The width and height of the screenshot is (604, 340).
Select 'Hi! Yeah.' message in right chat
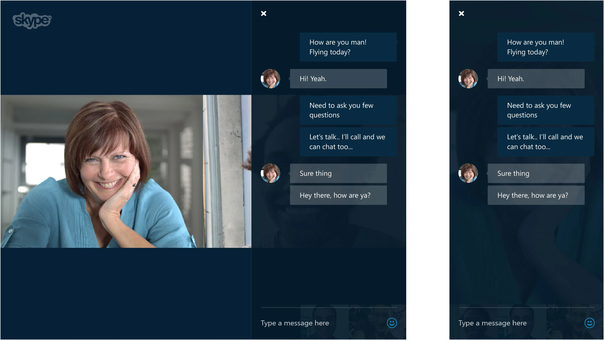click(536, 79)
